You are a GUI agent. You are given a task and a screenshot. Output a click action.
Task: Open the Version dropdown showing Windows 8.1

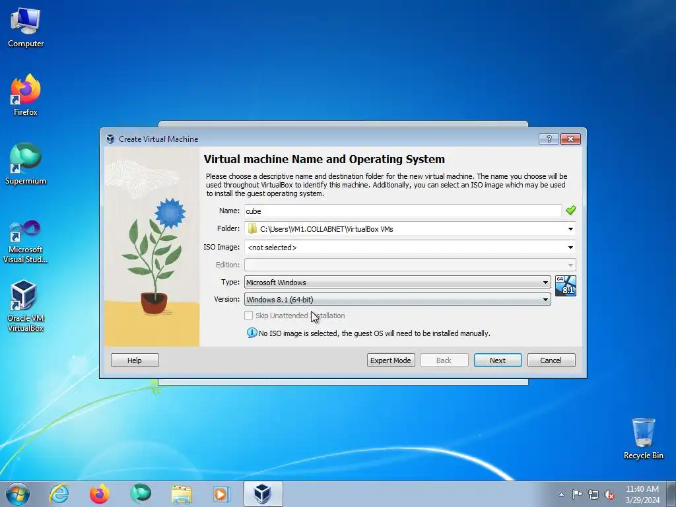tap(397, 299)
